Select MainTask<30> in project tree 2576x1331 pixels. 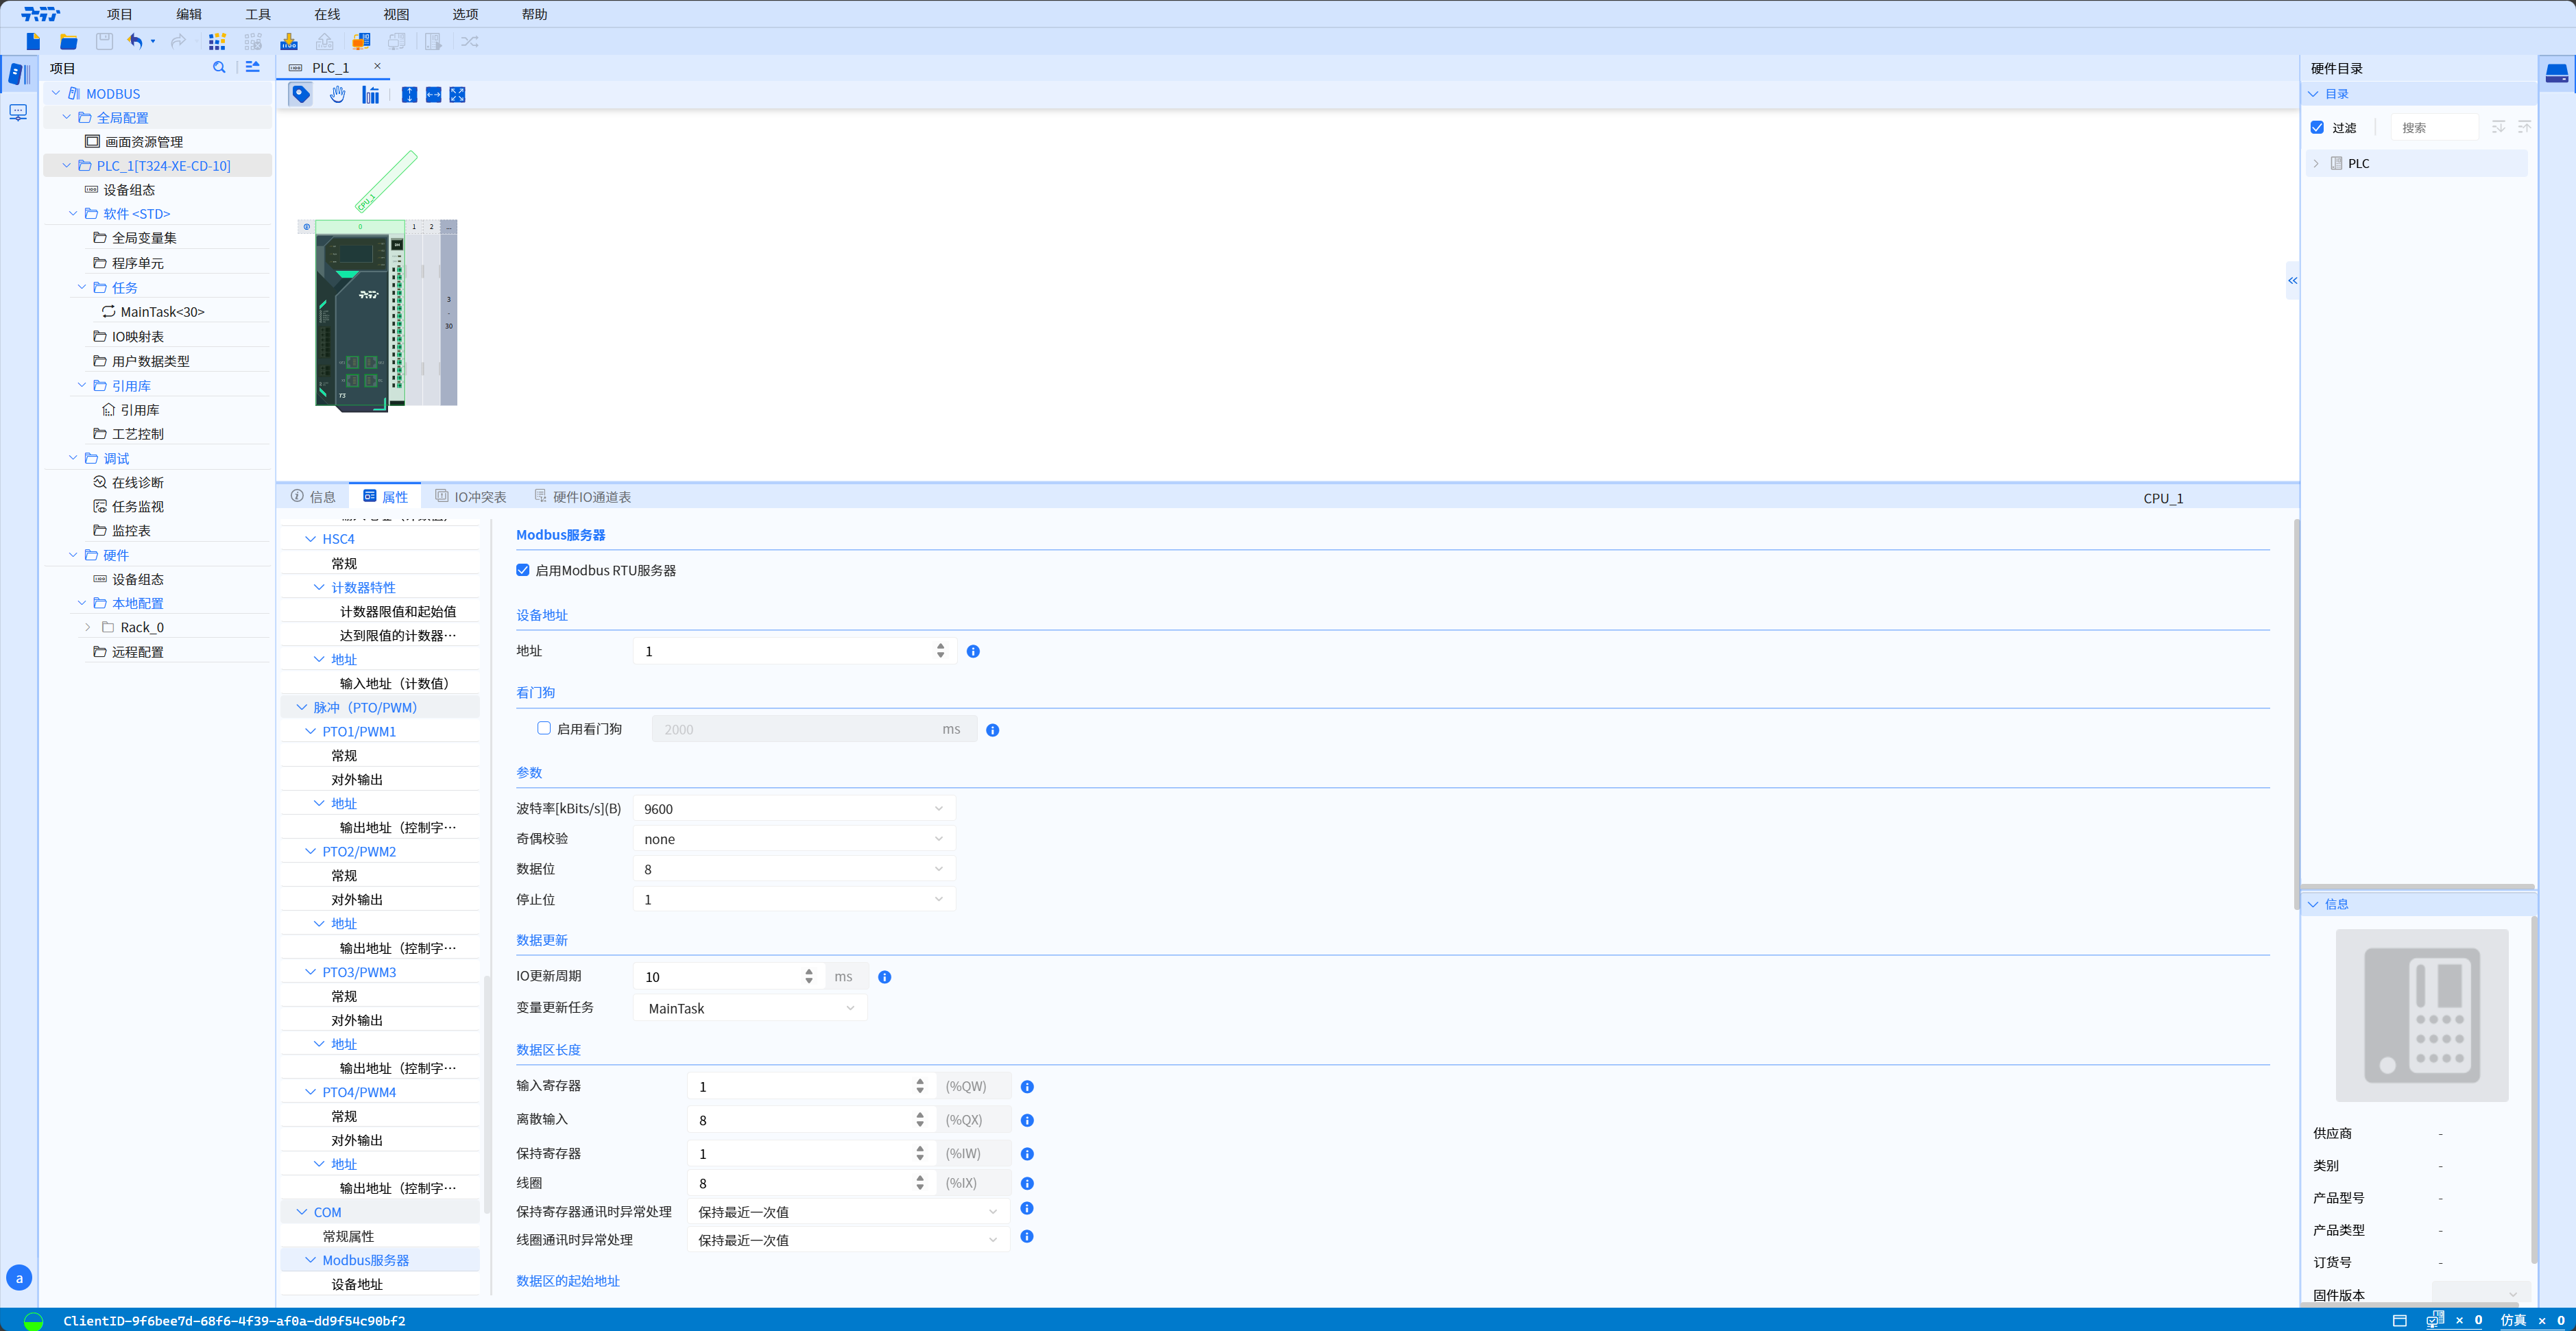tap(162, 311)
